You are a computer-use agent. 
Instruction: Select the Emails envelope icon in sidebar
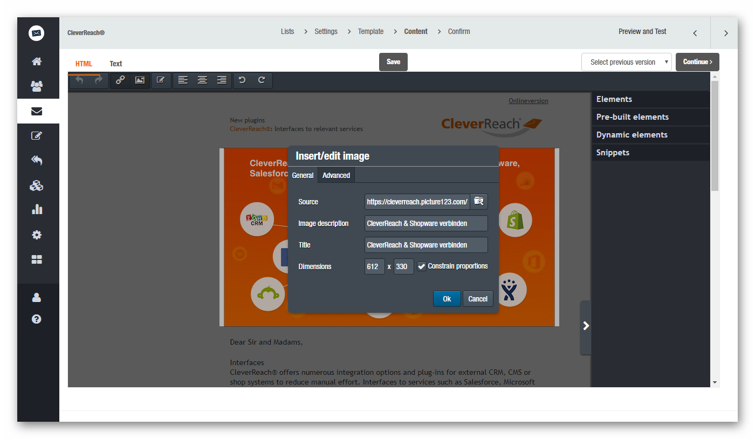pyautogui.click(x=37, y=111)
